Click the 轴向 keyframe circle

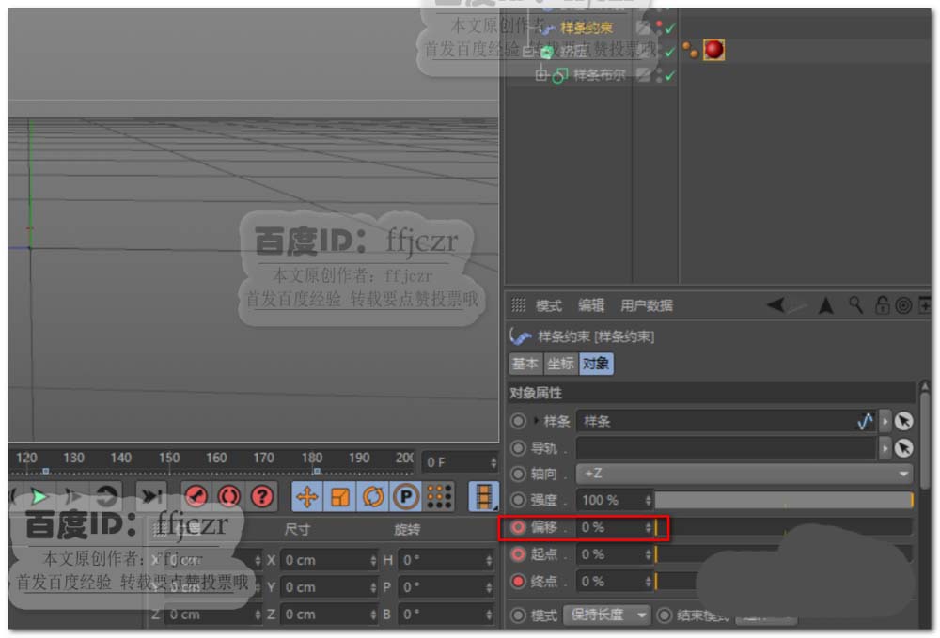(x=518, y=474)
